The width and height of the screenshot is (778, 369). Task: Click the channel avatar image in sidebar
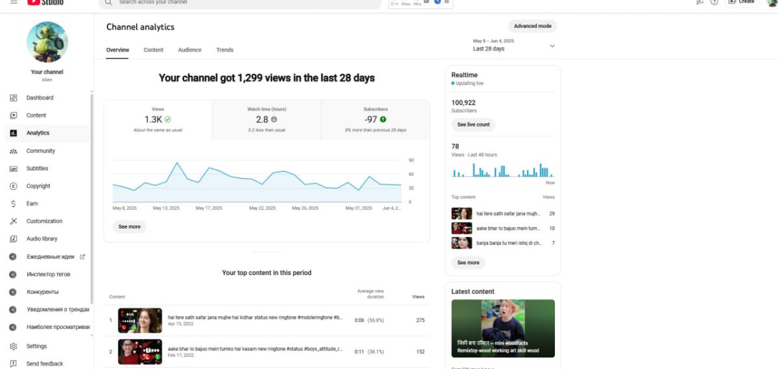pos(47,42)
